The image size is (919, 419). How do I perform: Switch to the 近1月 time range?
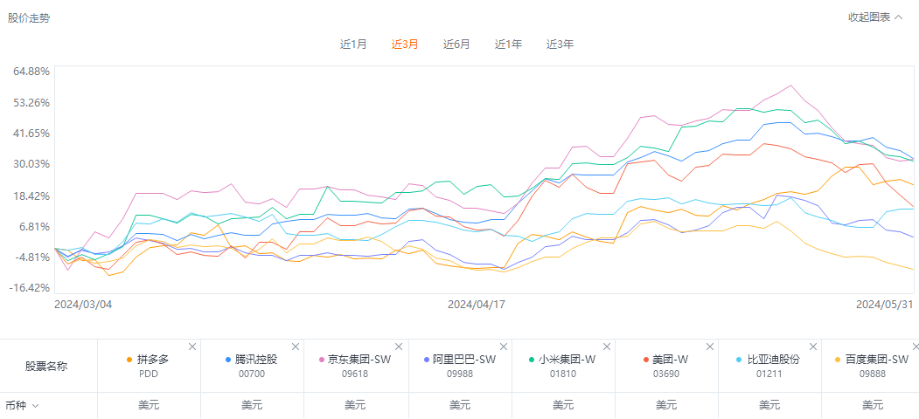pos(353,45)
